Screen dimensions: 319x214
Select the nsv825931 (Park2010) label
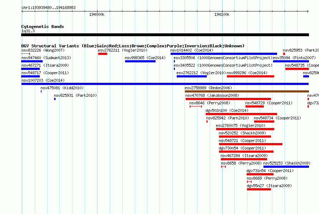[x=75, y=95]
